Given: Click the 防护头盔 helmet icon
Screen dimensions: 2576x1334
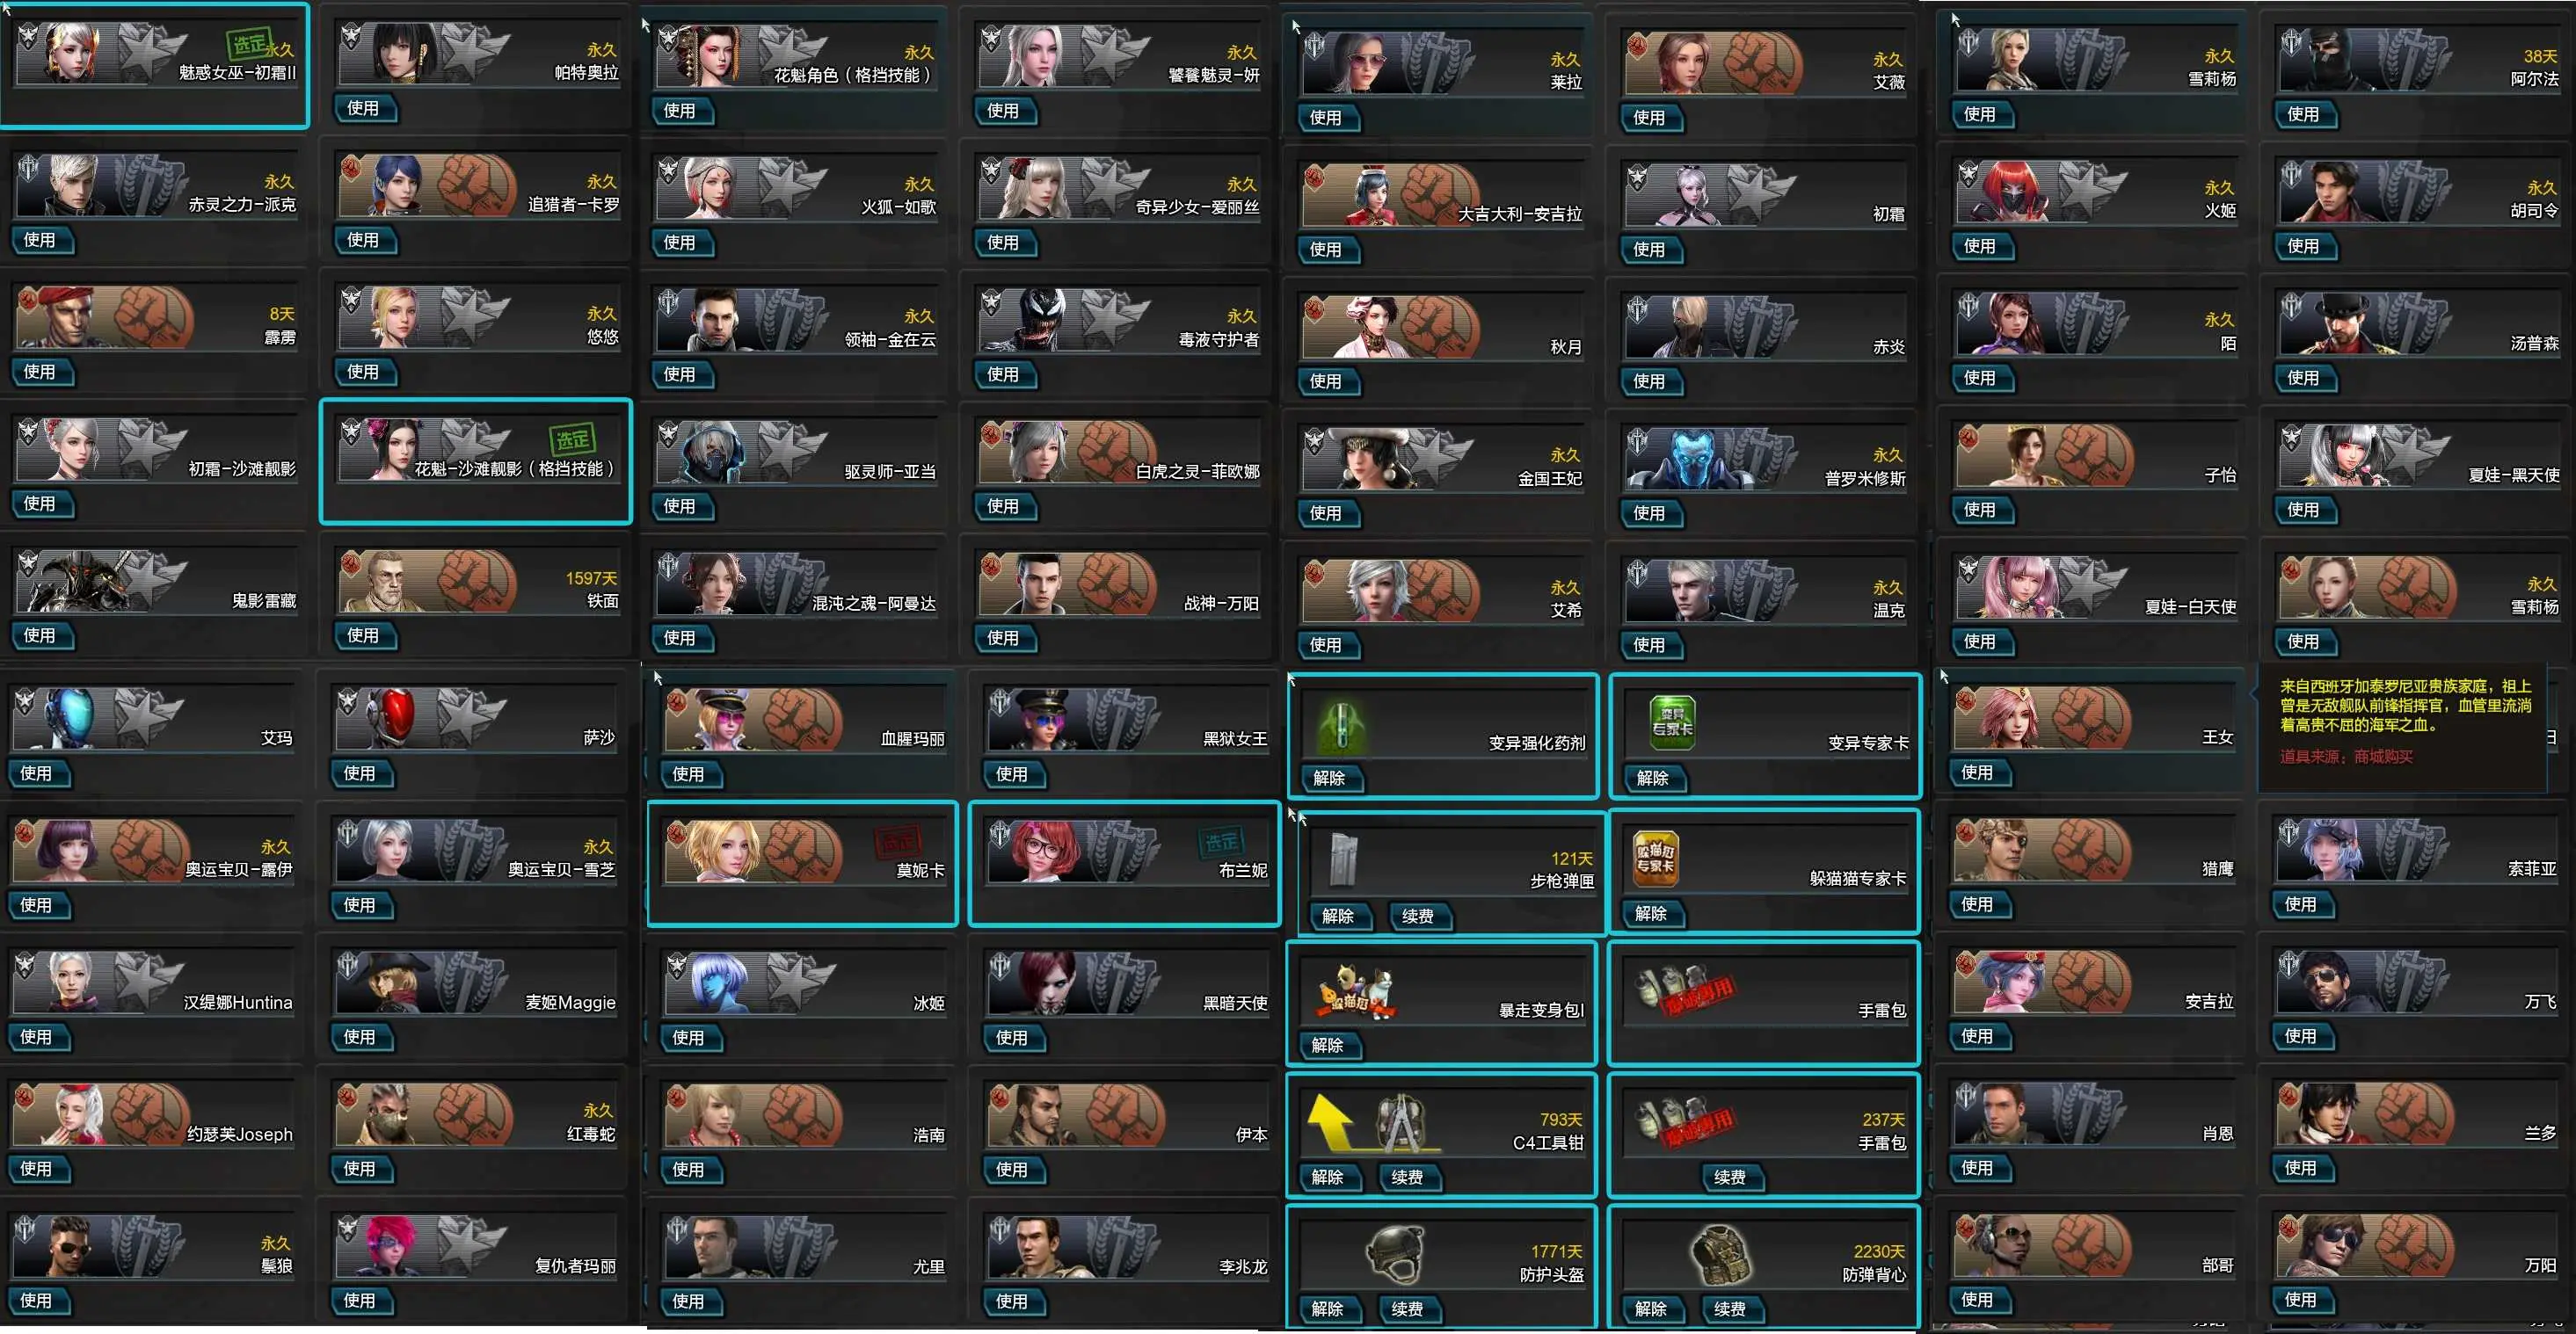Looking at the screenshot, I should [1396, 1254].
